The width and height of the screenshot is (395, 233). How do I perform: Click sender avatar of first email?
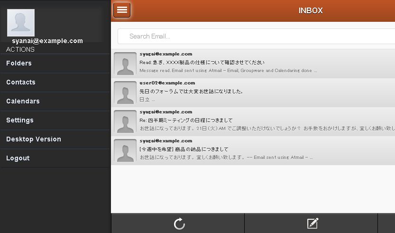[125, 64]
